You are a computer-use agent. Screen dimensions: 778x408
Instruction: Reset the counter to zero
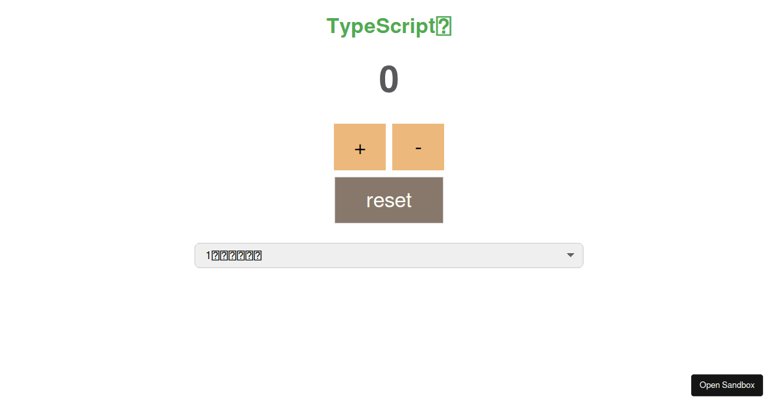389,200
